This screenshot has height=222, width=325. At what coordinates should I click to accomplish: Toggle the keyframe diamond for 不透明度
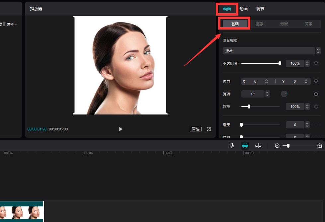click(x=316, y=63)
